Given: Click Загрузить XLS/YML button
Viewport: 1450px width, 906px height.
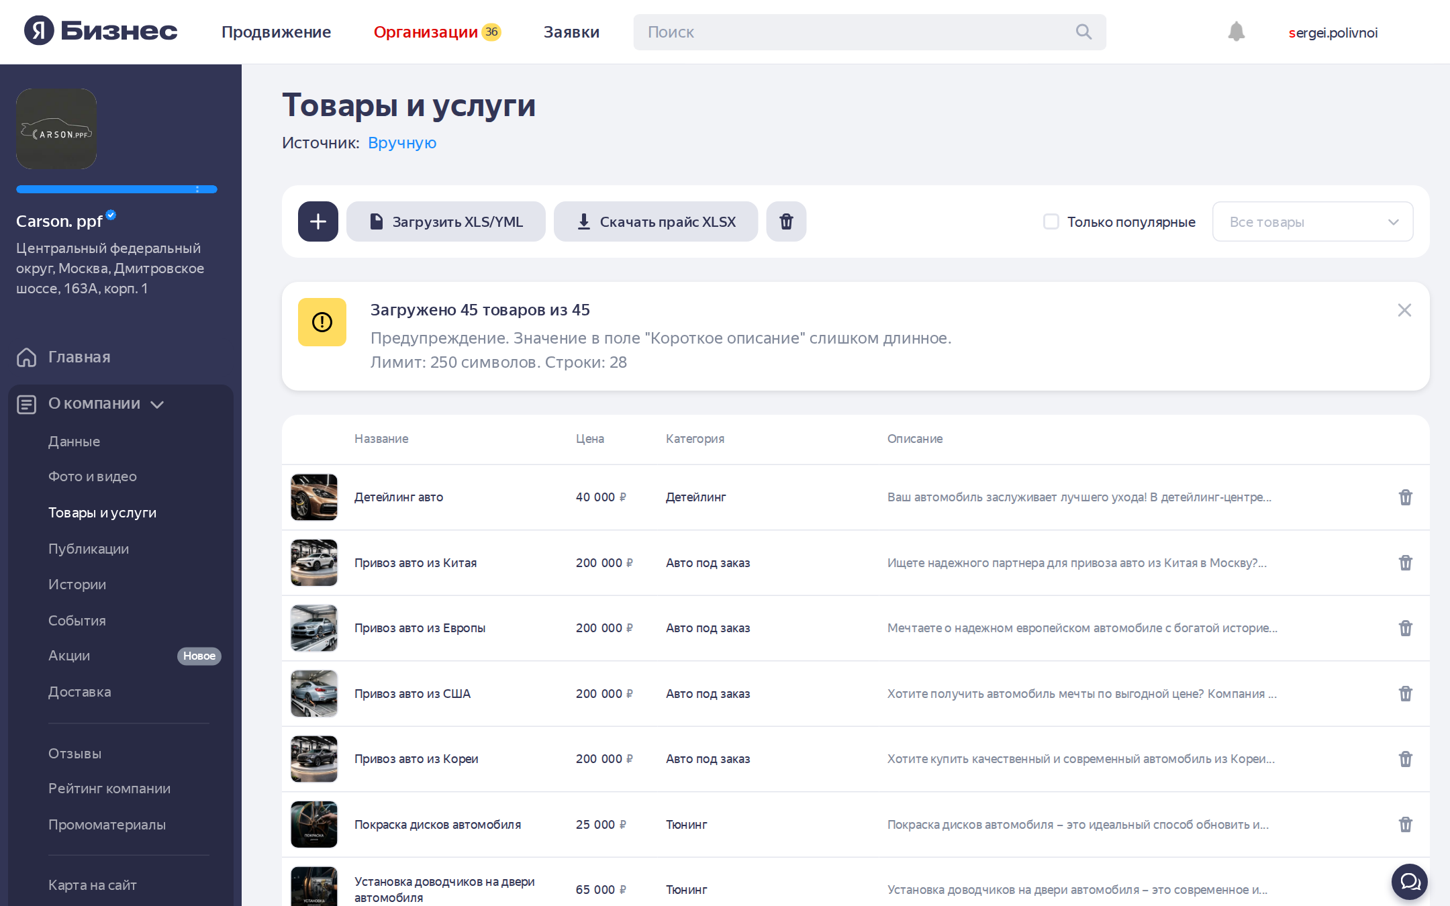Looking at the screenshot, I should click(x=446, y=221).
